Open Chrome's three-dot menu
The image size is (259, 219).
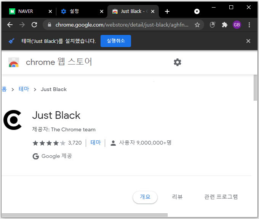pos(249,25)
